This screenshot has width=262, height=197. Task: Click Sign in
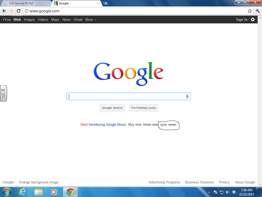click(242, 19)
